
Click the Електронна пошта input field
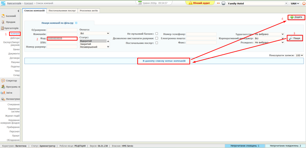click(202, 38)
